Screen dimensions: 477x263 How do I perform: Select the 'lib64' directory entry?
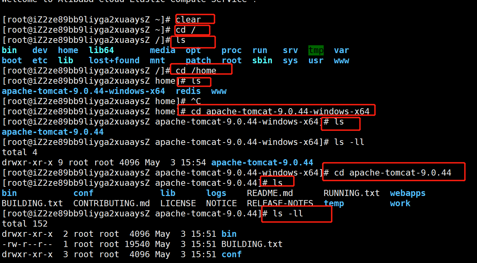(x=101, y=50)
